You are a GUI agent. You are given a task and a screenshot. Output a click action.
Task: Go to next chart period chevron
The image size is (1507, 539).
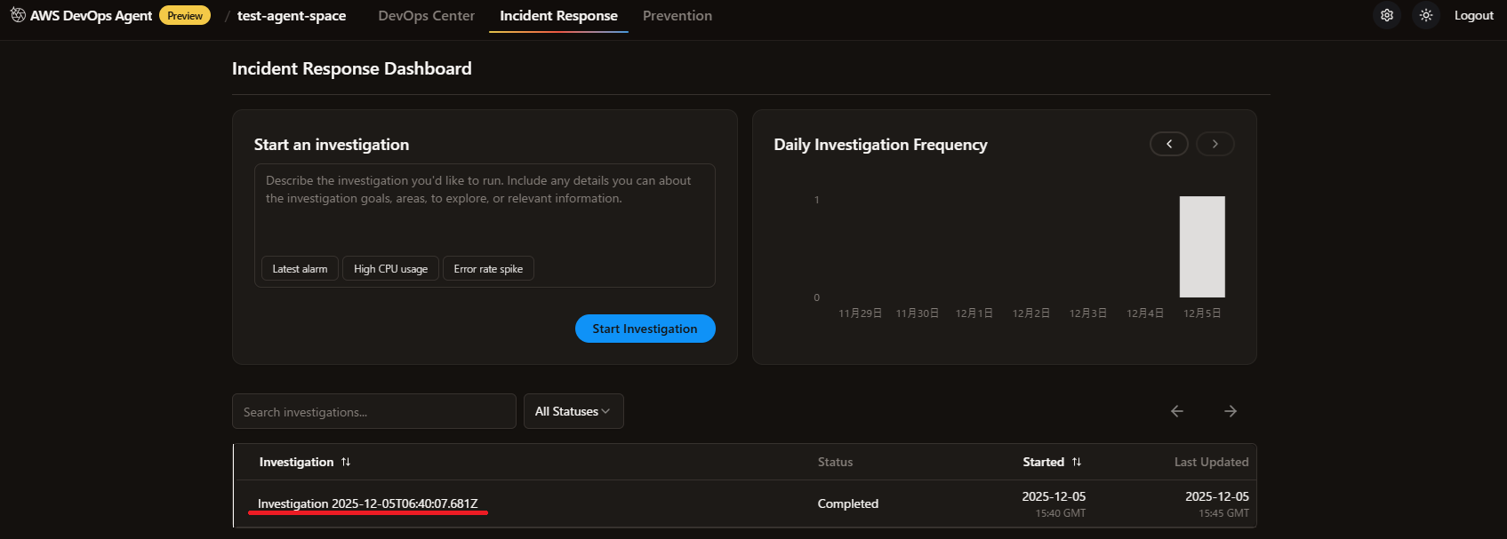[1215, 144]
